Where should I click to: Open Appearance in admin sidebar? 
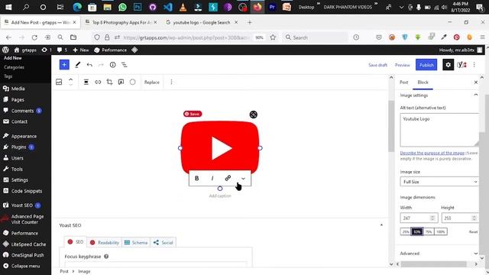coord(24,136)
